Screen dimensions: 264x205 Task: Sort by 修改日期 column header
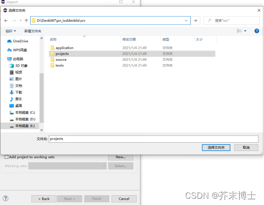click(x=129, y=39)
